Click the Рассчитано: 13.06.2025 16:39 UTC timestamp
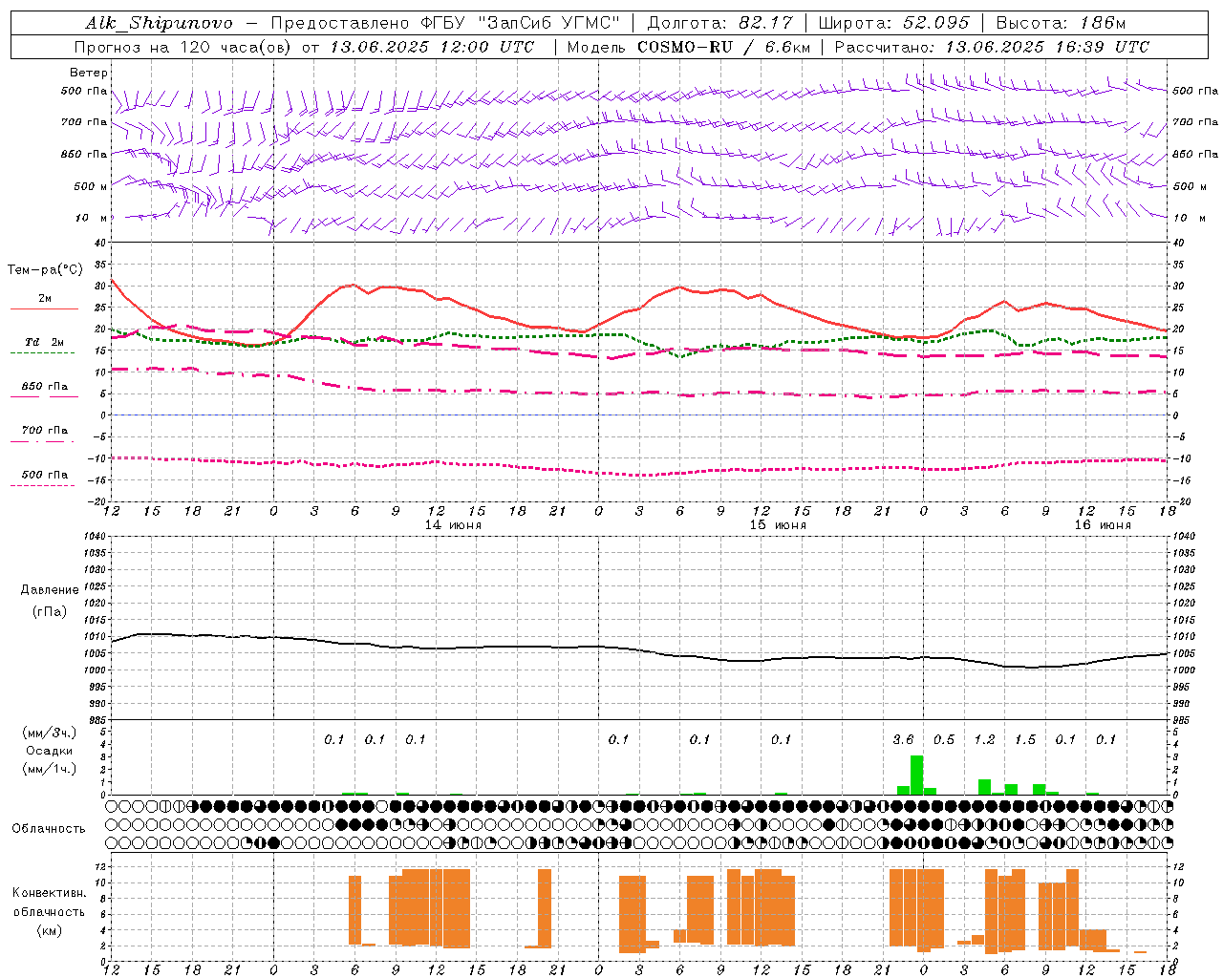Viewport: 1223px width, 978px height. point(992,47)
